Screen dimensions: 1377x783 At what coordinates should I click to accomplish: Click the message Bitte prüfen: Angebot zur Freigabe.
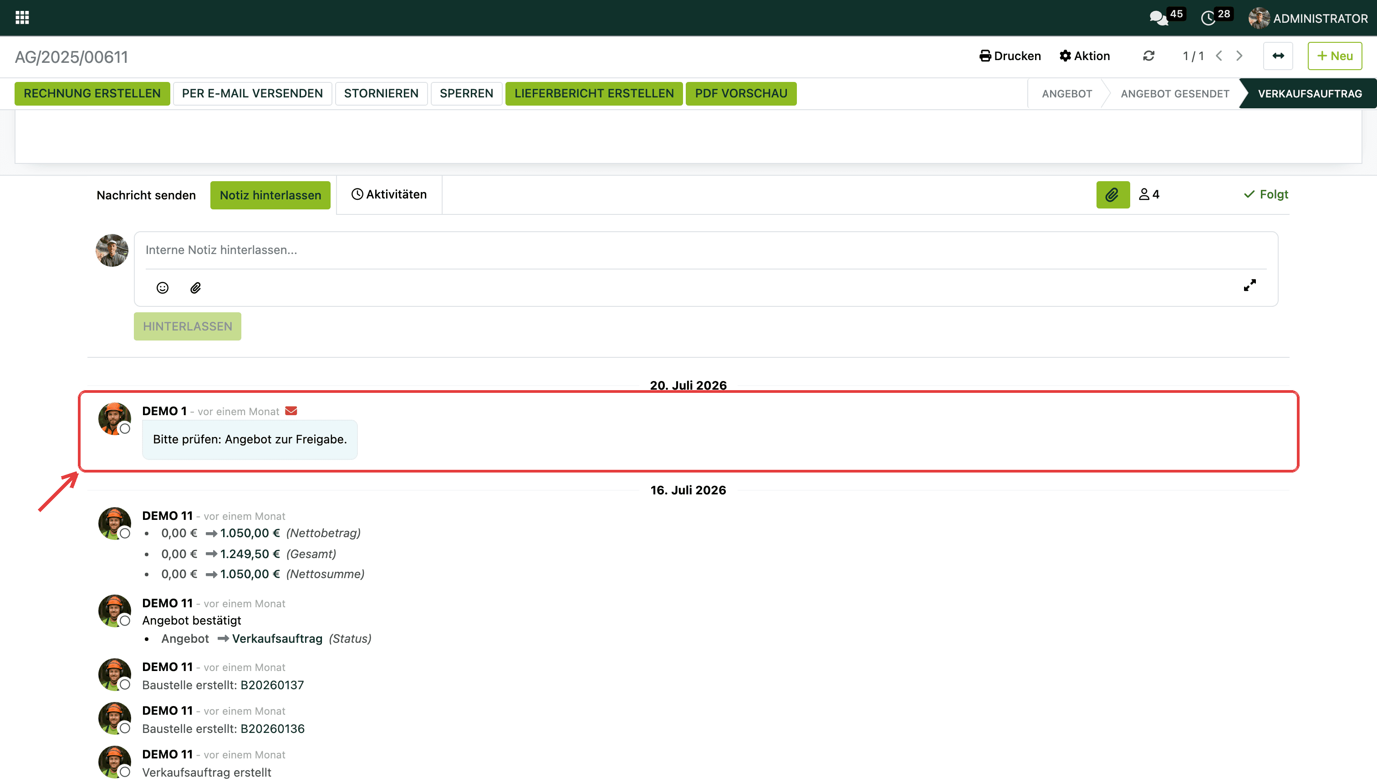250,439
